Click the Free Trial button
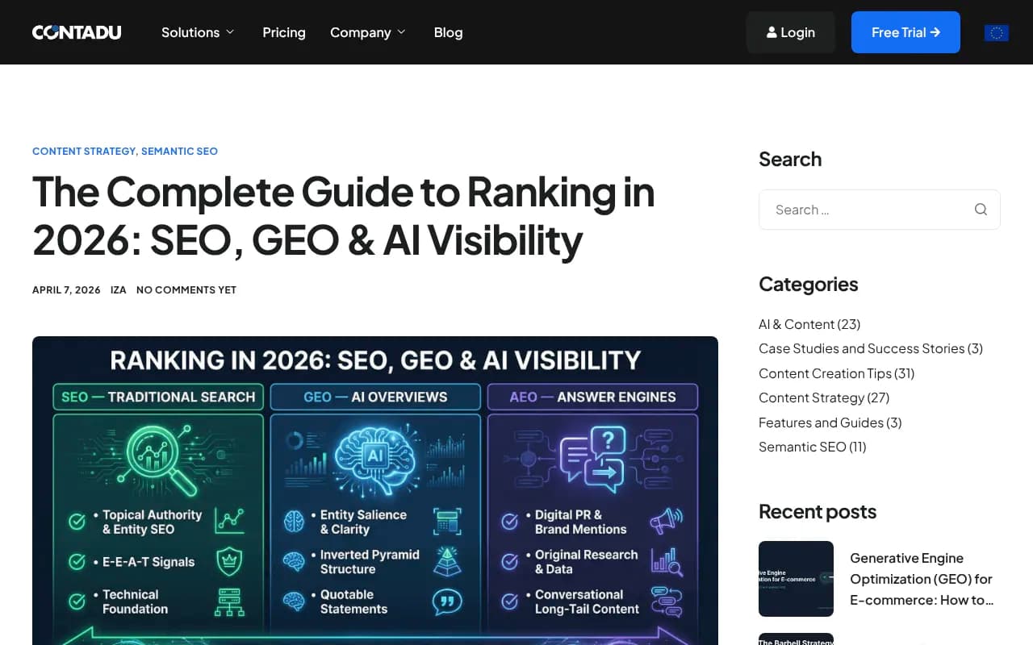The height and width of the screenshot is (645, 1033). [x=905, y=32]
